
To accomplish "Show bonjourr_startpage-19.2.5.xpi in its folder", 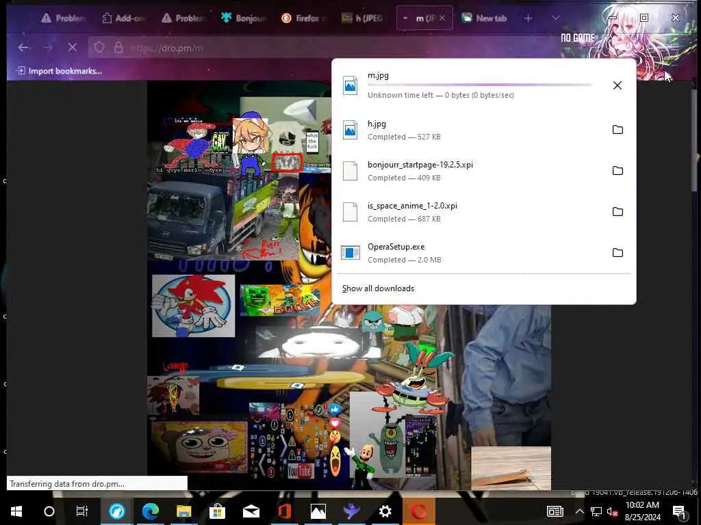I will (x=617, y=170).
